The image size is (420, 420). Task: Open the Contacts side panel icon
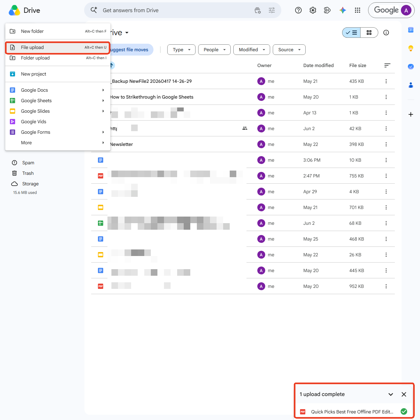point(411,85)
